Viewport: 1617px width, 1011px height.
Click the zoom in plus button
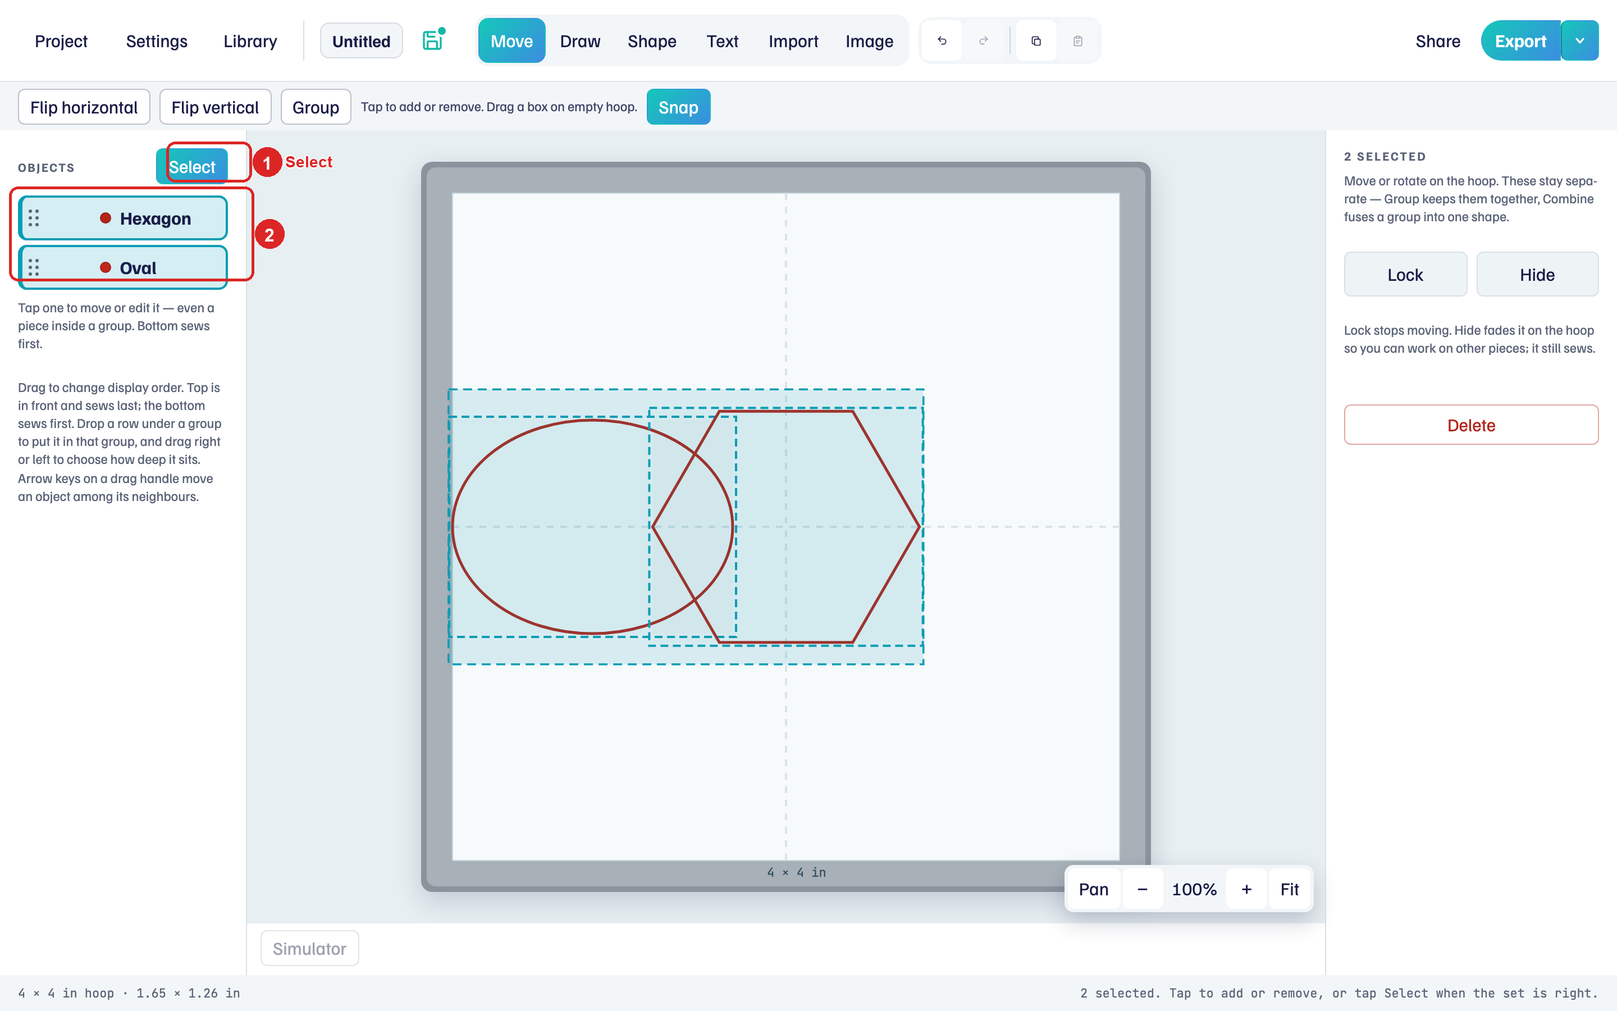tap(1246, 889)
